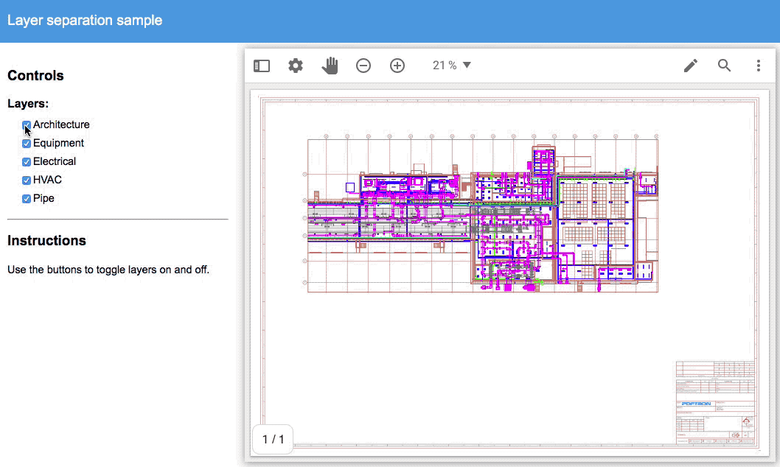Click the 21 % zoom value
This screenshot has height=467, width=780.
445,66
